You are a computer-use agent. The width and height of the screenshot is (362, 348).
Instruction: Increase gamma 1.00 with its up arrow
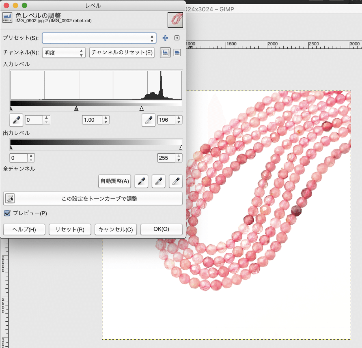click(x=106, y=118)
